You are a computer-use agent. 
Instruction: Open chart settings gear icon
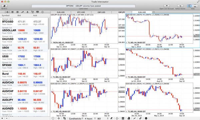tap(146, 118)
